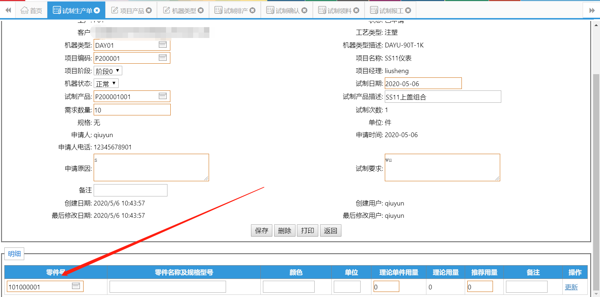
Task: Focus the 单位 input cell
Action: tap(347, 287)
